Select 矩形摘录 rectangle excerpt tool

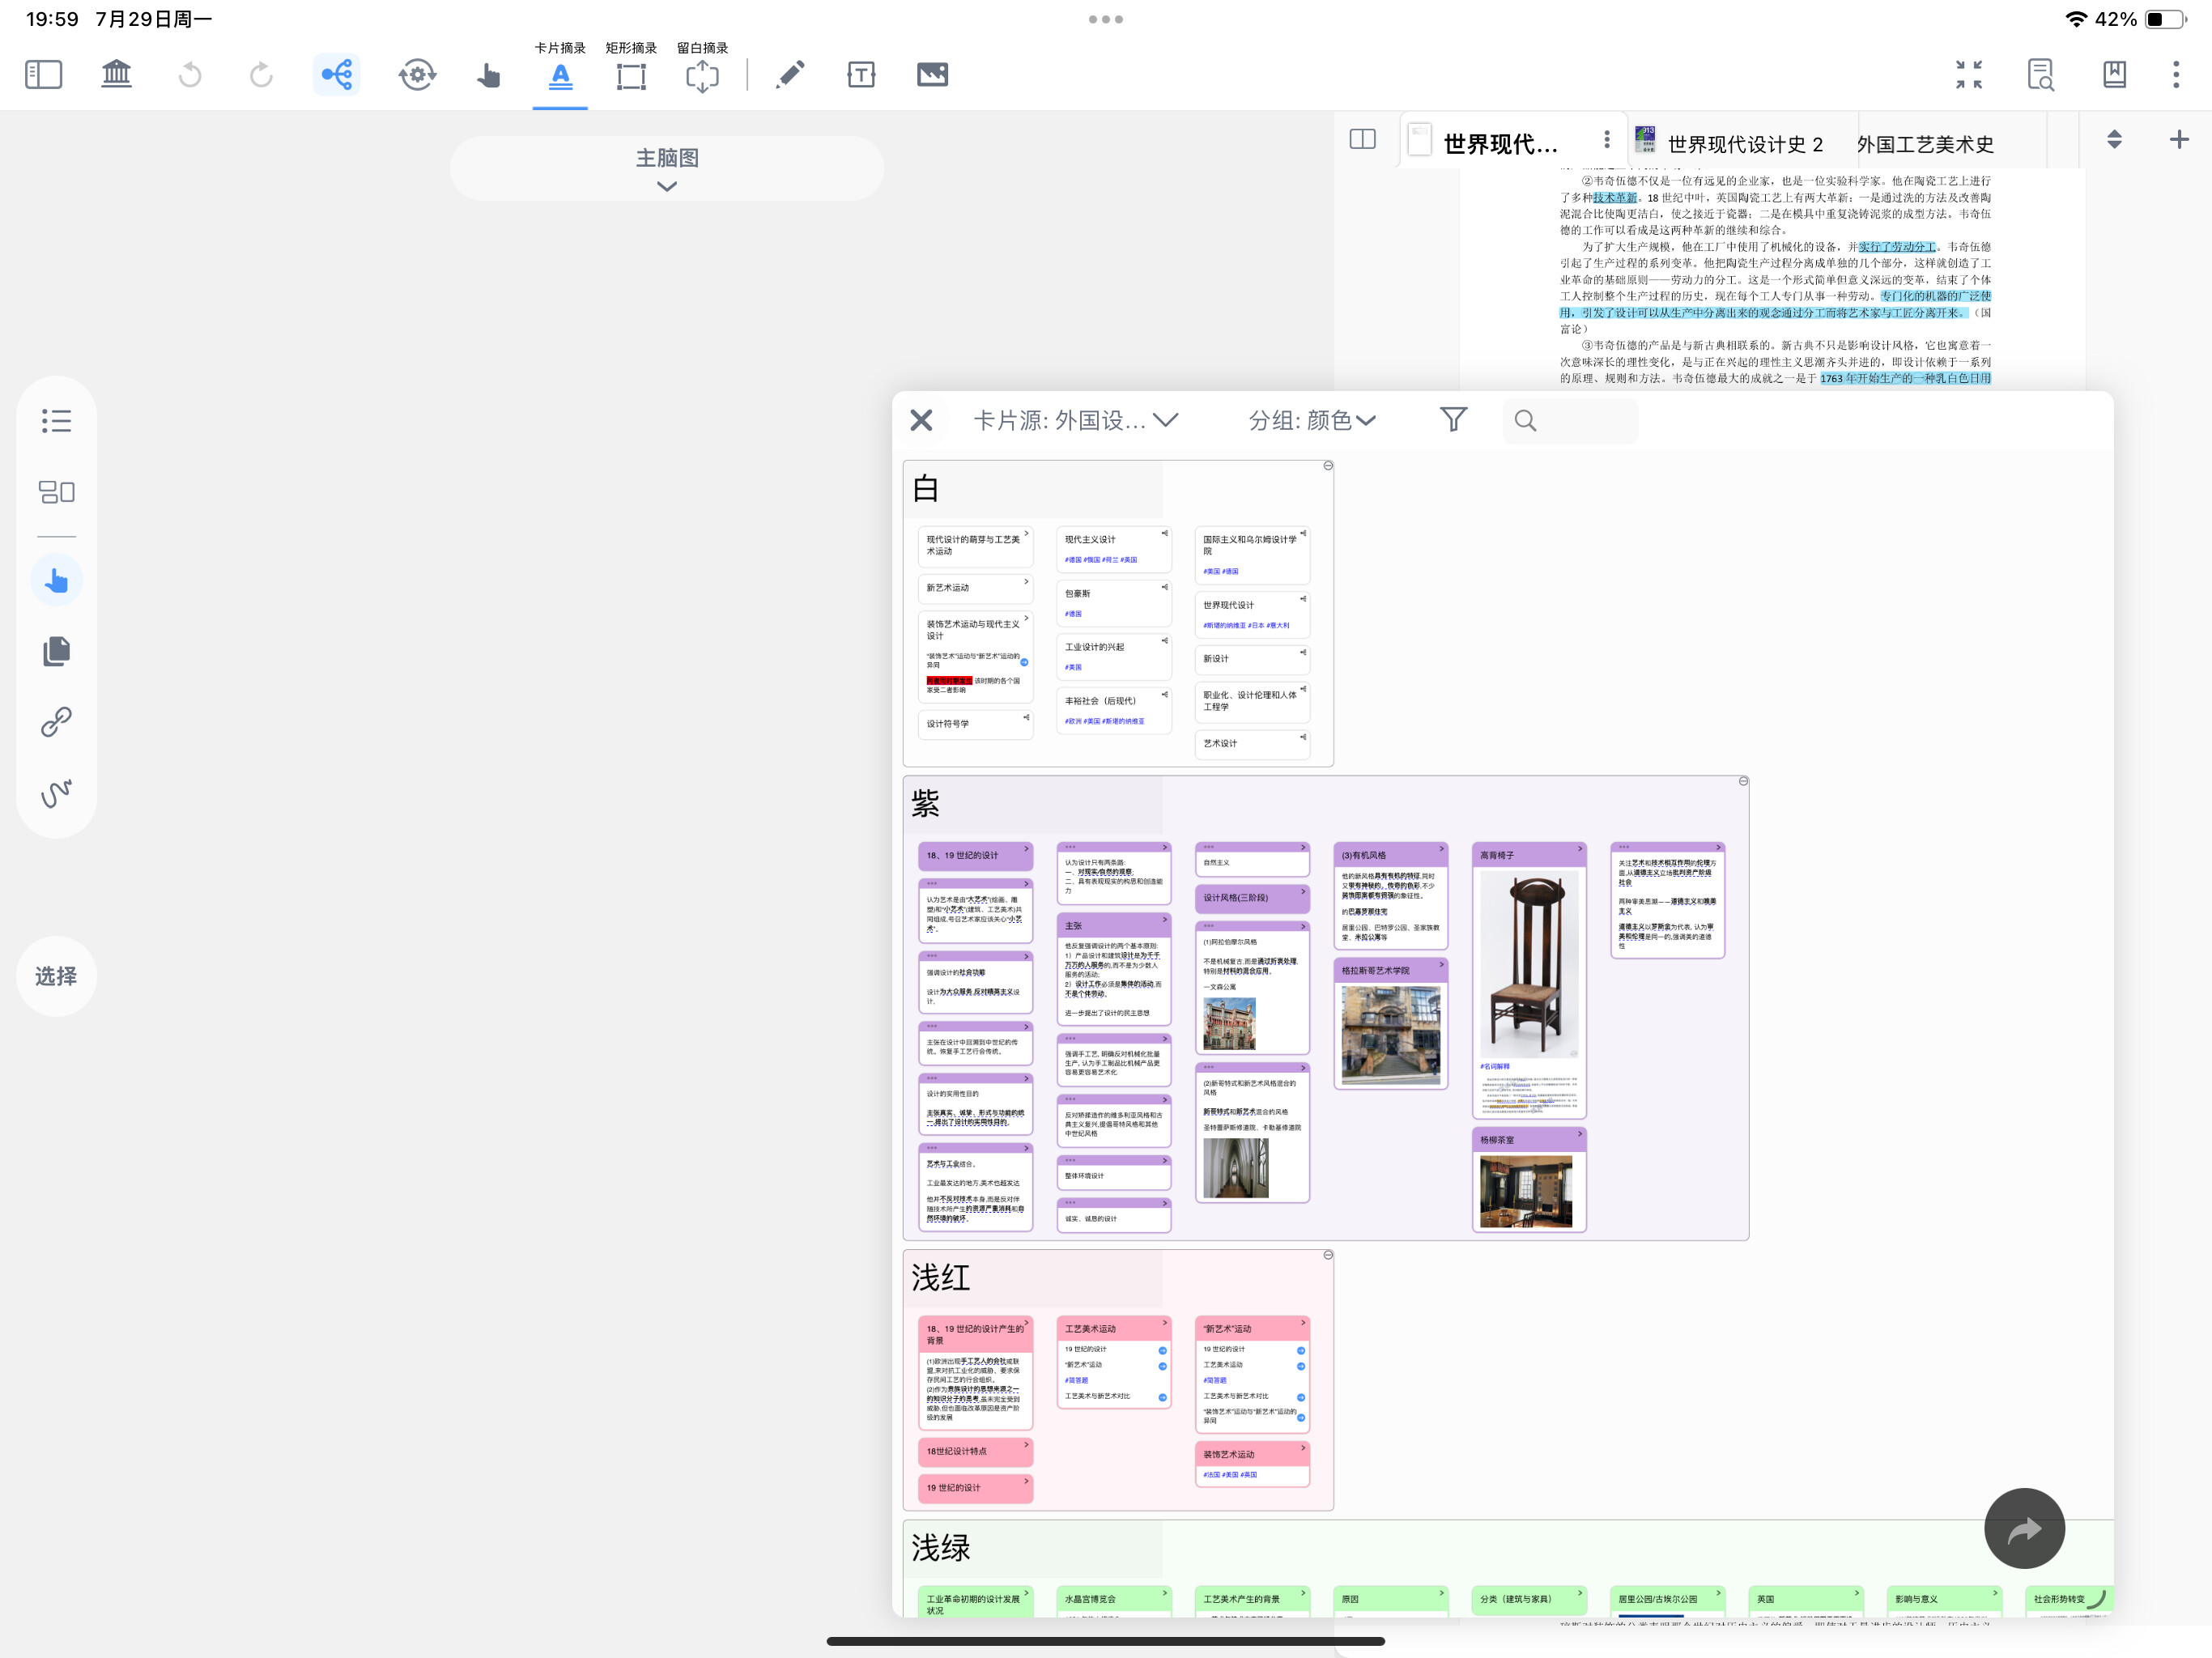631,75
